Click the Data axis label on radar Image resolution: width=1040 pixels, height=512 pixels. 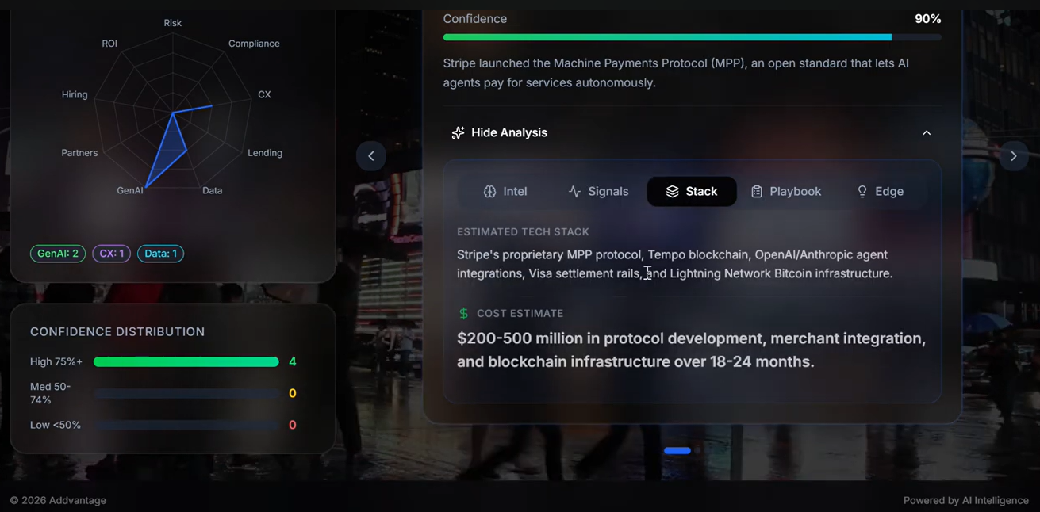(212, 190)
